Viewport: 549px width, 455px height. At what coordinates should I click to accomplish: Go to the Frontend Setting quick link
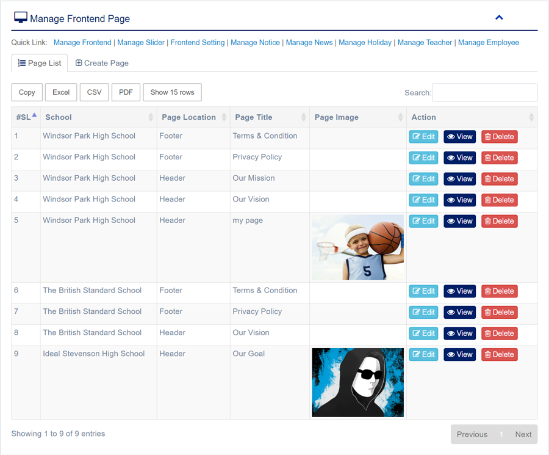pos(198,42)
